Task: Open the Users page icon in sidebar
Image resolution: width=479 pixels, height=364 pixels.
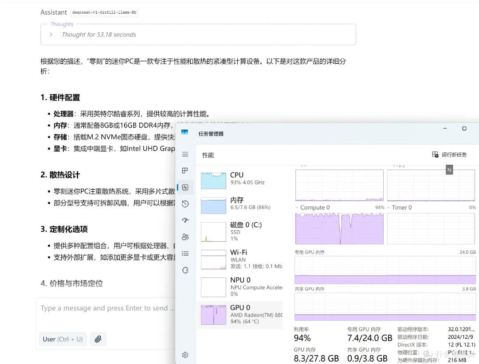Action: coord(185,237)
